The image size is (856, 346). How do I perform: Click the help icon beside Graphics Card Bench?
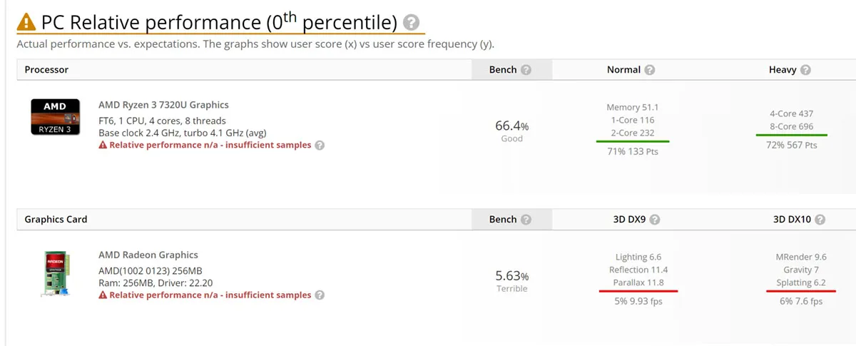pyautogui.click(x=526, y=220)
